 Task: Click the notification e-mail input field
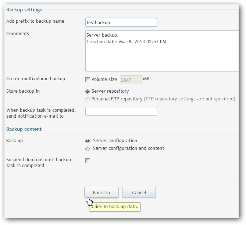pyautogui.click(x=121, y=111)
